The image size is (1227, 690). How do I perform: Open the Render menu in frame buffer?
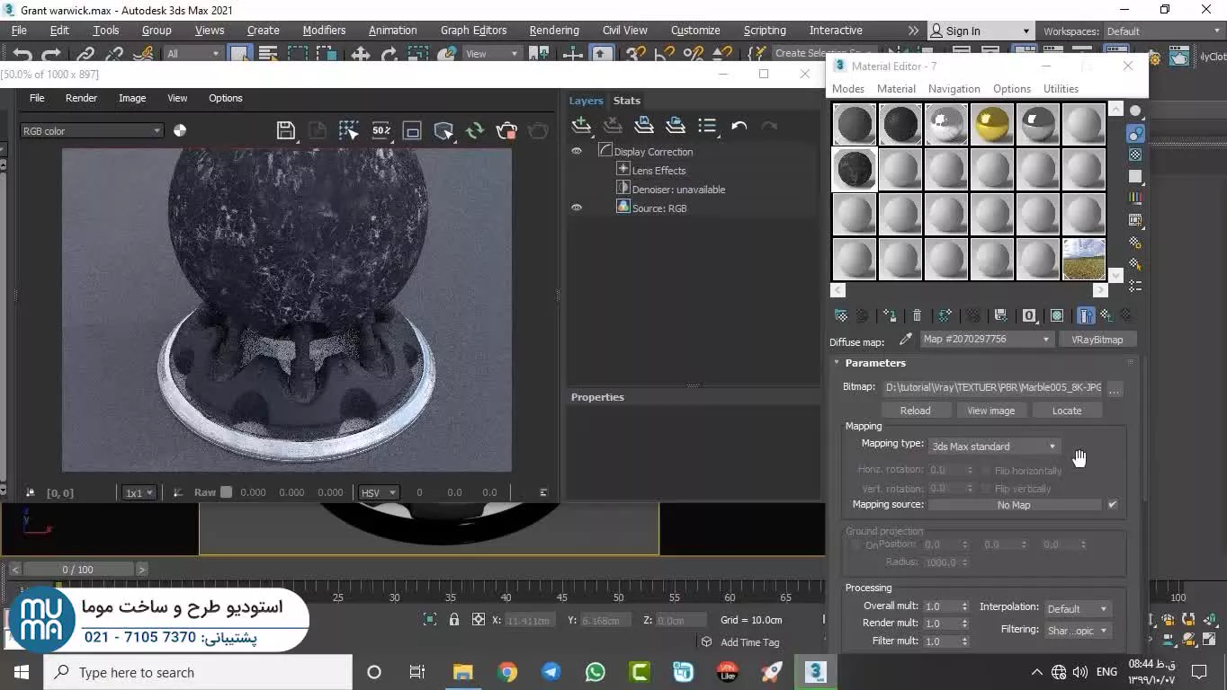point(81,98)
